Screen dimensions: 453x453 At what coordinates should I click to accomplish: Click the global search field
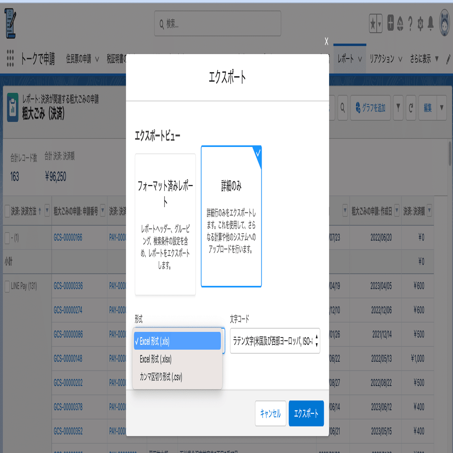point(218,23)
